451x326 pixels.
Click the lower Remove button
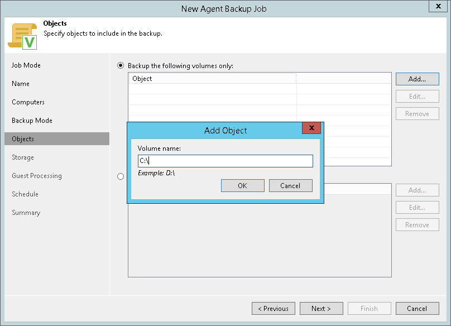click(417, 225)
